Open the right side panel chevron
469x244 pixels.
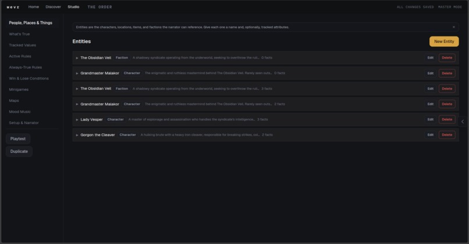tap(463, 122)
